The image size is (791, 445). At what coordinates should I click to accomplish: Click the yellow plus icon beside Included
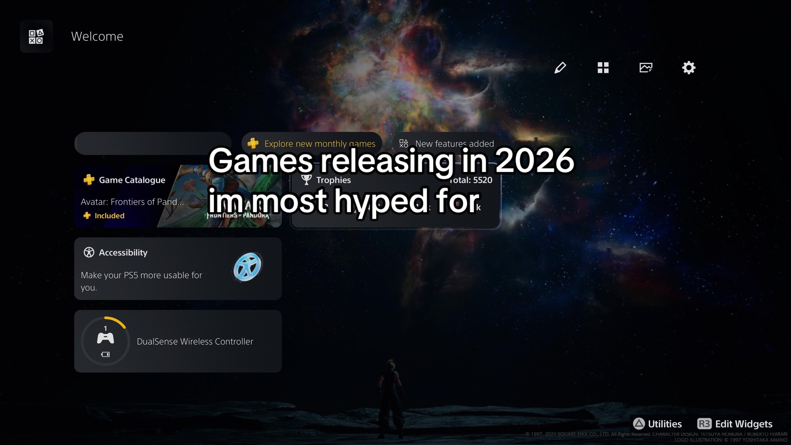(x=87, y=216)
